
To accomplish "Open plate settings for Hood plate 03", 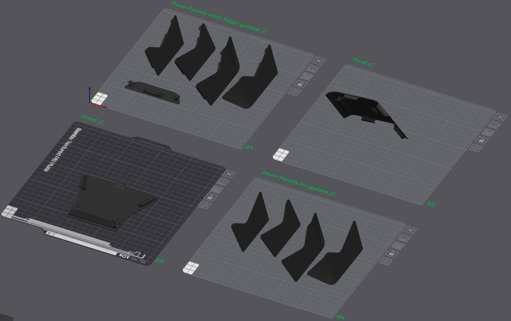I will coord(204,205).
